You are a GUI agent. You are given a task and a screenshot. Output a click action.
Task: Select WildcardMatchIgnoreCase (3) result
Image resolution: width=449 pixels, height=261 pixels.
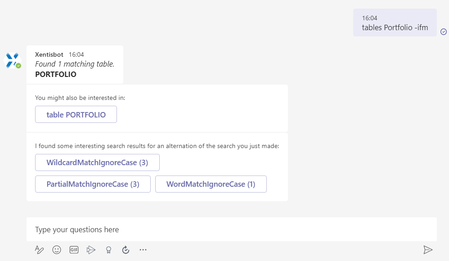point(97,162)
